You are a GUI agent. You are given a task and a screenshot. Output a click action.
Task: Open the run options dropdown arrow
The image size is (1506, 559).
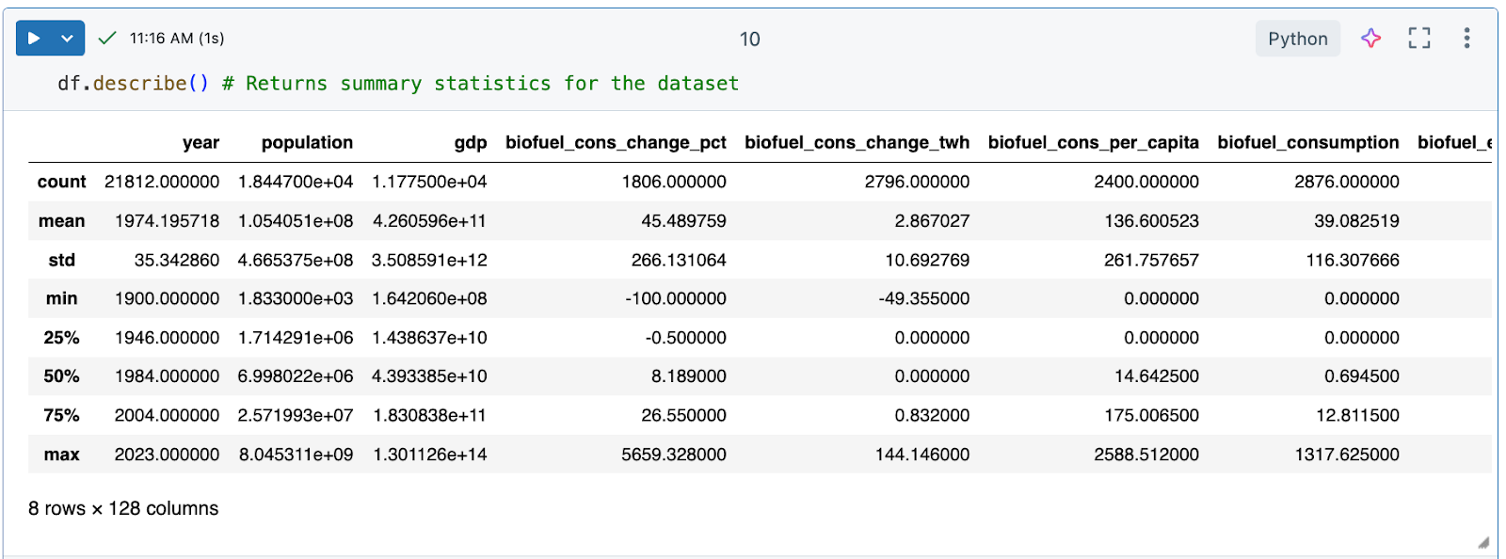pos(67,39)
